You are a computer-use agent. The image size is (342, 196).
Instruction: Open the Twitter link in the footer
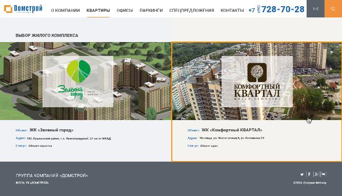[x=302, y=174]
